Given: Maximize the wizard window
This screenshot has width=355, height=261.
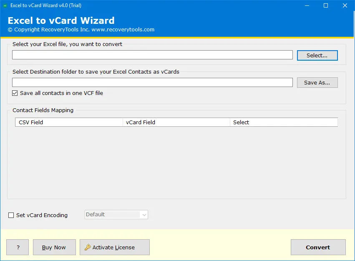Looking at the screenshot, I should click(x=326, y=5).
